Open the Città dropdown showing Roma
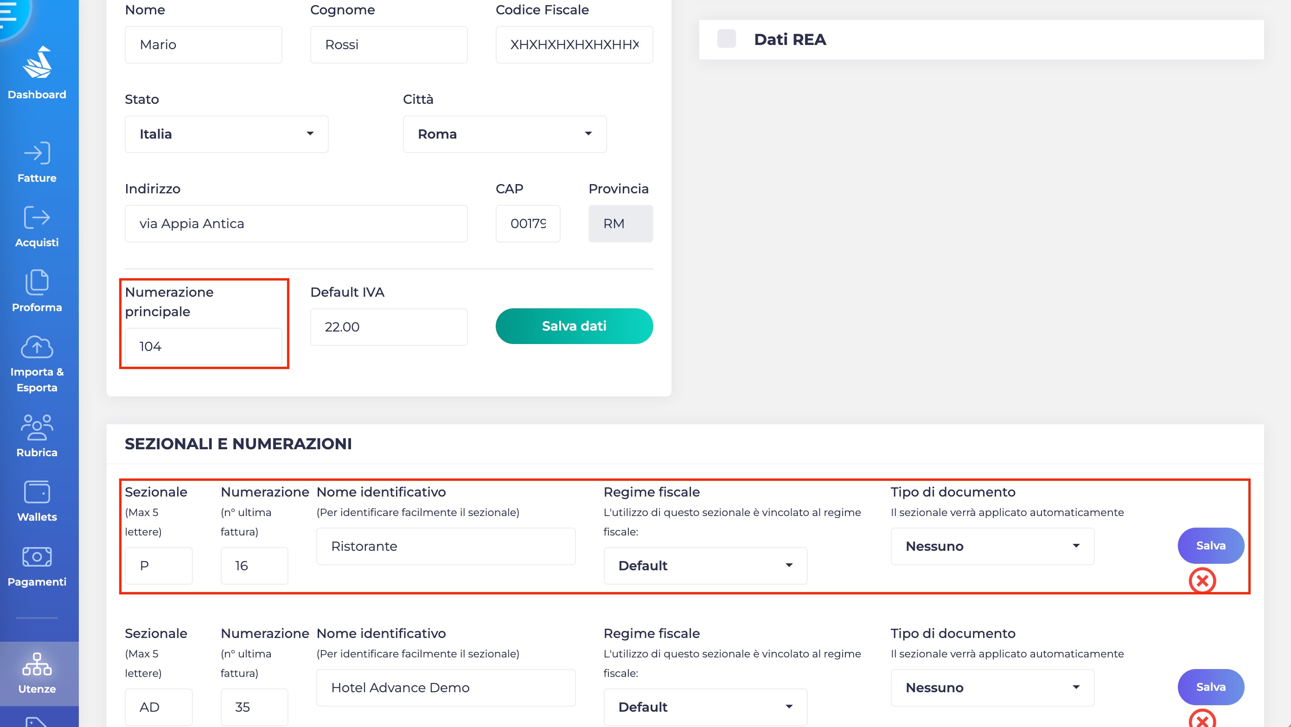The height and width of the screenshot is (727, 1291). [x=505, y=134]
